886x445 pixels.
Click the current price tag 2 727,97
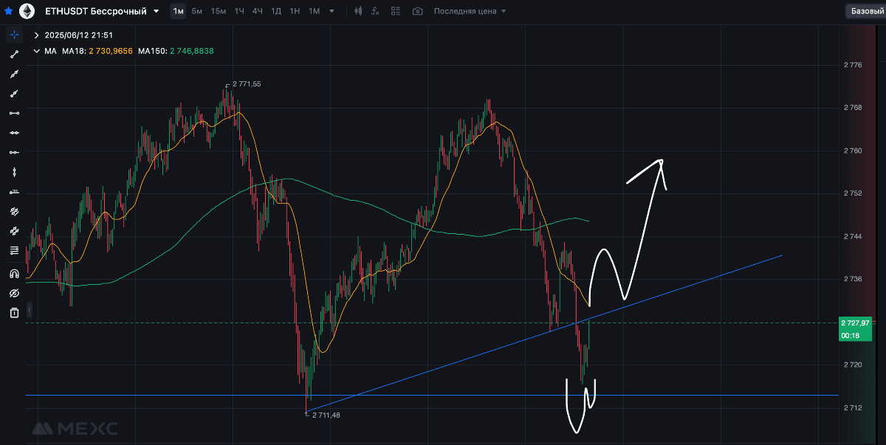pyautogui.click(x=856, y=322)
